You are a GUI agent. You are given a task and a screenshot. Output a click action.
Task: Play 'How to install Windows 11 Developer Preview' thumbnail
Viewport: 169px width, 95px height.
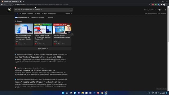click(x=24, y=28)
